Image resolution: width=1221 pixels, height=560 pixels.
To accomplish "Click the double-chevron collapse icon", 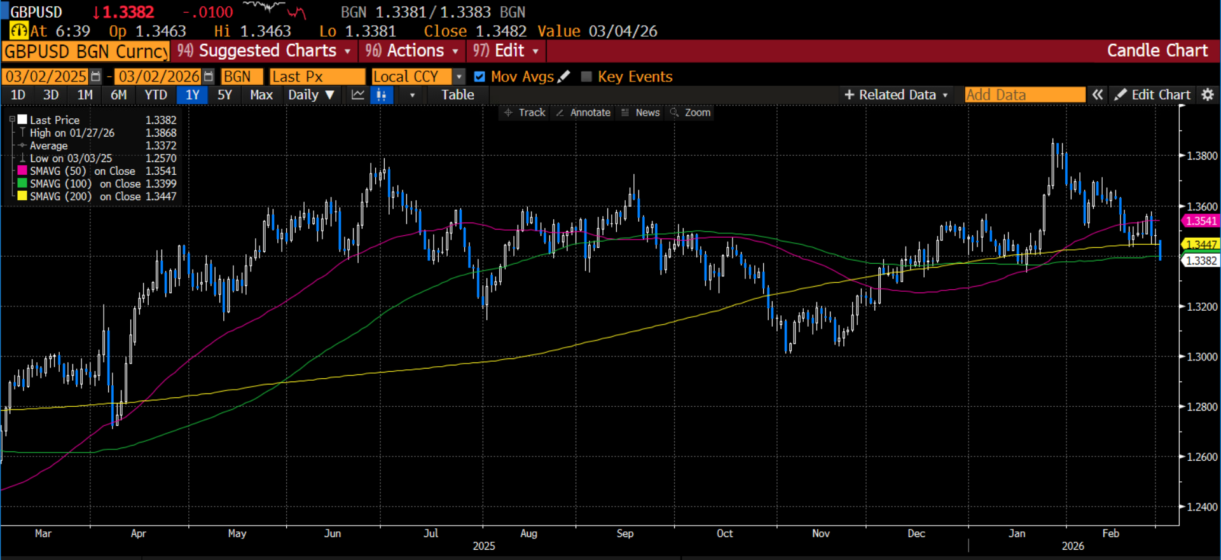I will pyautogui.click(x=1098, y=95).
